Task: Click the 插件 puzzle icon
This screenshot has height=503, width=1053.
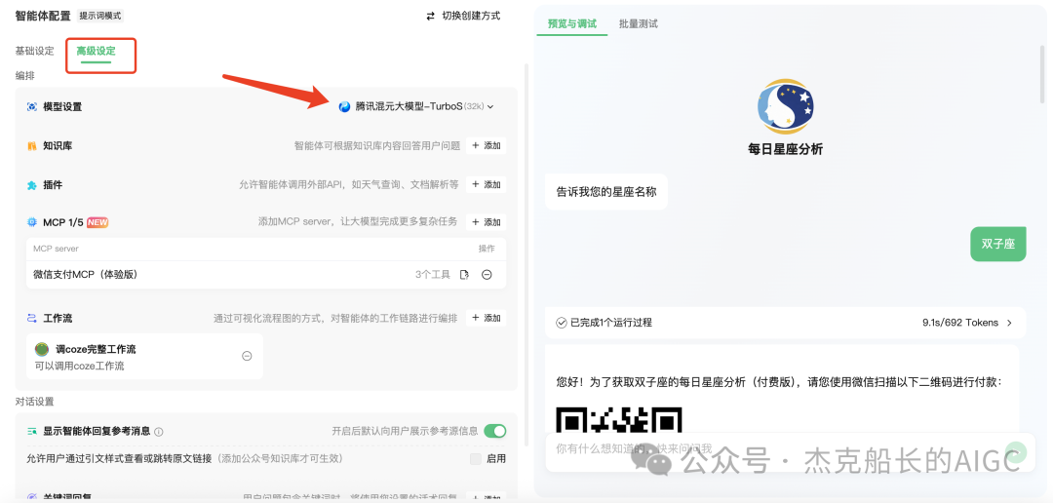Action: tap(31, 185)
